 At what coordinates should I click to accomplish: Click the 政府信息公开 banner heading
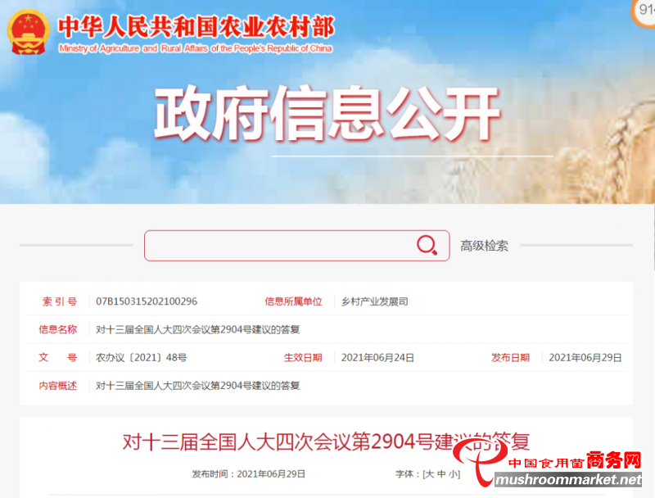coord(327,113)
